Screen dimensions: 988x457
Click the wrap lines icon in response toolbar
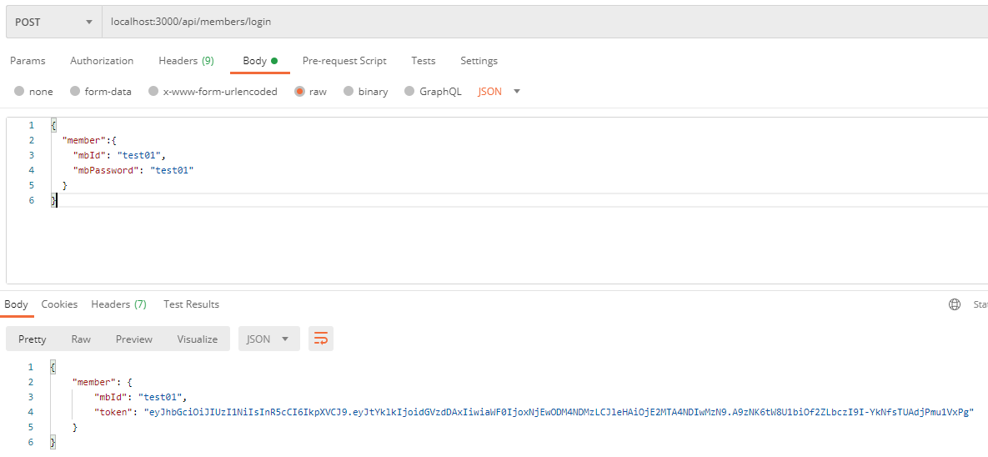click(x=320, y=339)
